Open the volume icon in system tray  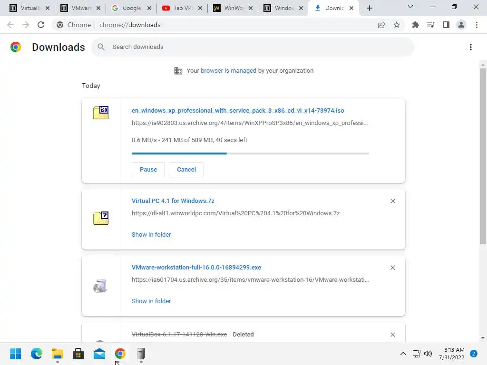[428, 354]
